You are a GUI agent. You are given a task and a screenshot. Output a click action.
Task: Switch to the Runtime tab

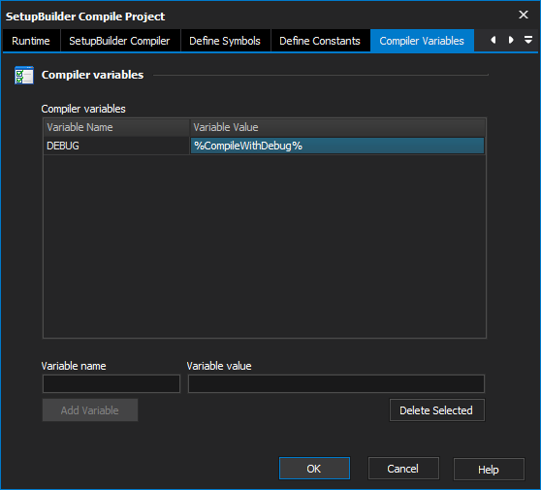[31, 41]
